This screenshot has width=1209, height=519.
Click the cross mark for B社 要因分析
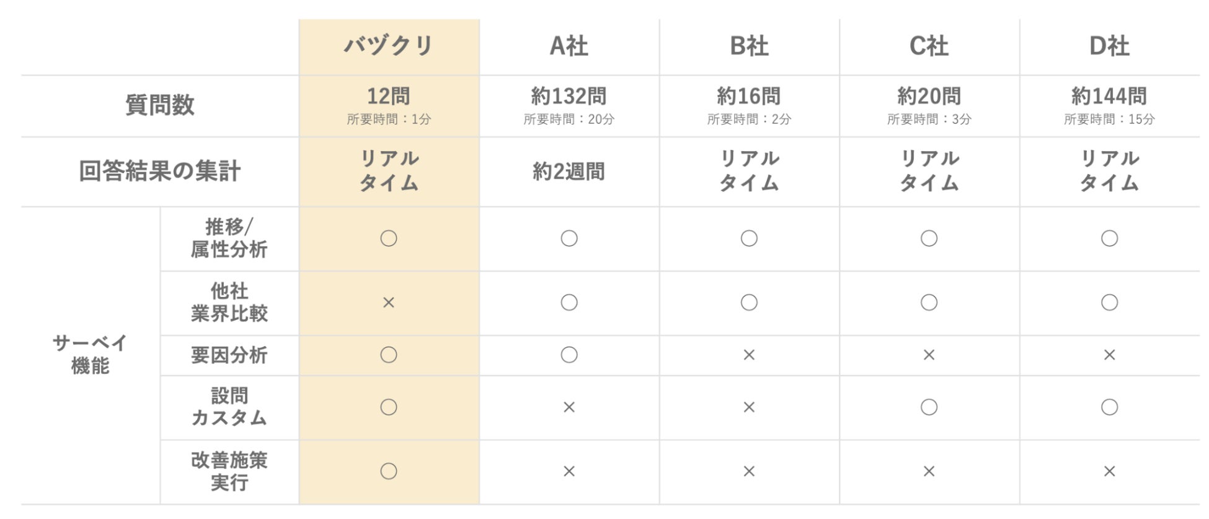click(749, 355)
